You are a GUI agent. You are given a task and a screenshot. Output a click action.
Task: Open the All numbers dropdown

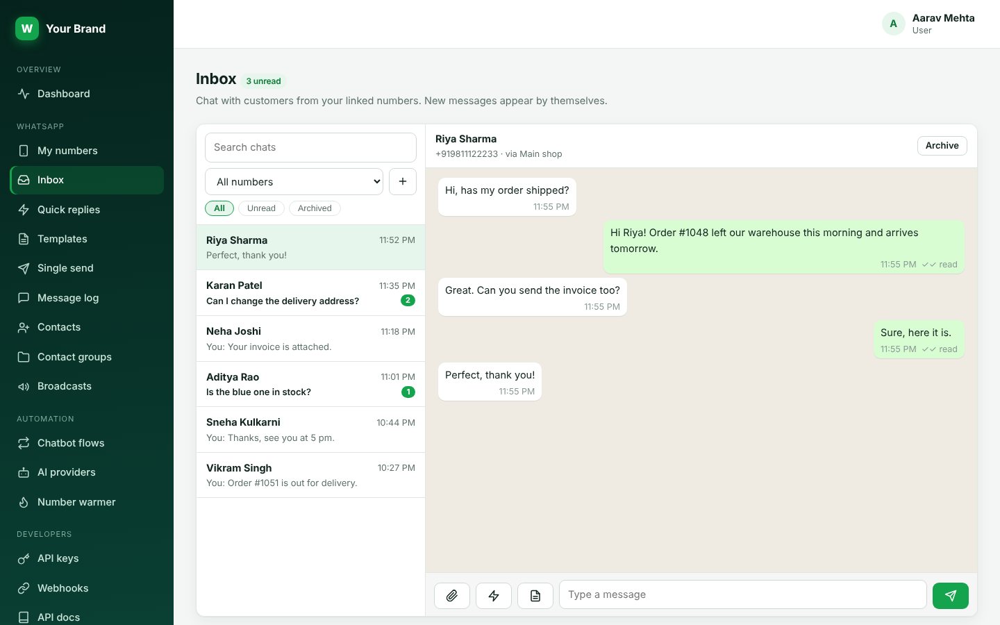(x=294, y=182)
